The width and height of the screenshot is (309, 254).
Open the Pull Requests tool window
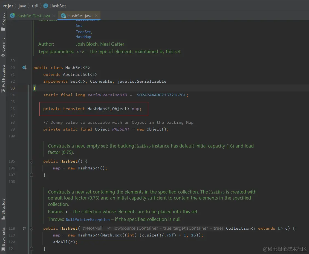[3, 79]
